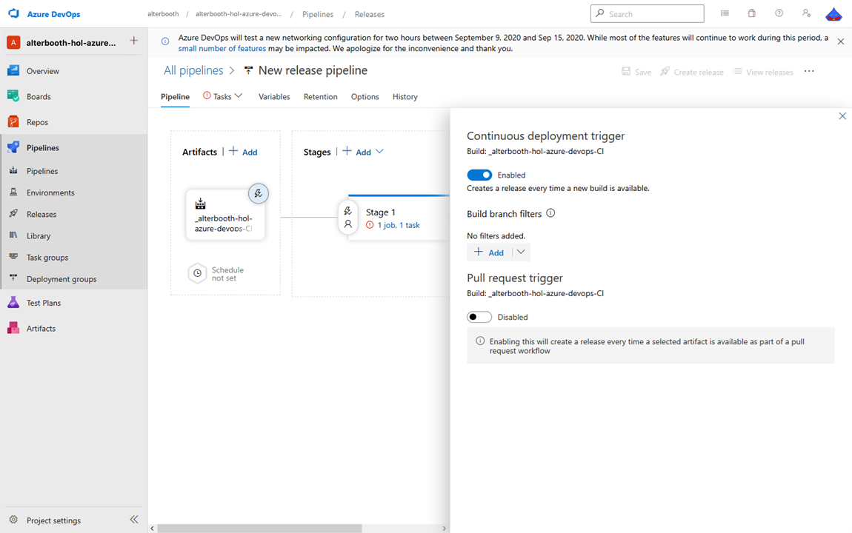Viewport: 852px width, 533px height.
Task: Switch to the Options tab
Action: click(x=365, y=97)
